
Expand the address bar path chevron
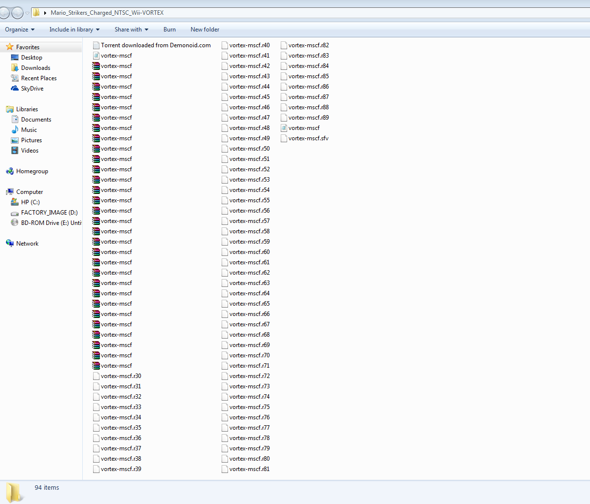pos(45,13)
